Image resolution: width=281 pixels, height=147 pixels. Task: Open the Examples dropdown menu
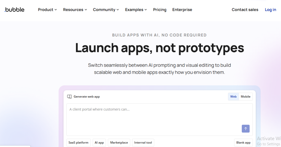pos(136,10)
